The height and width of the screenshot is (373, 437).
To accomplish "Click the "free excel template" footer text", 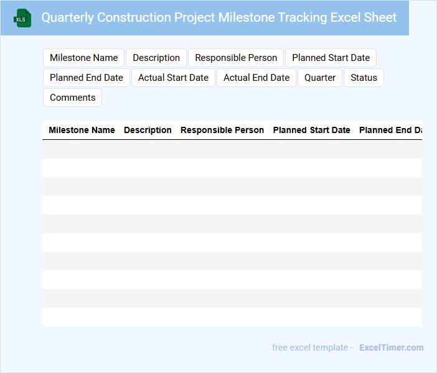I will click(x=310, y=348).
